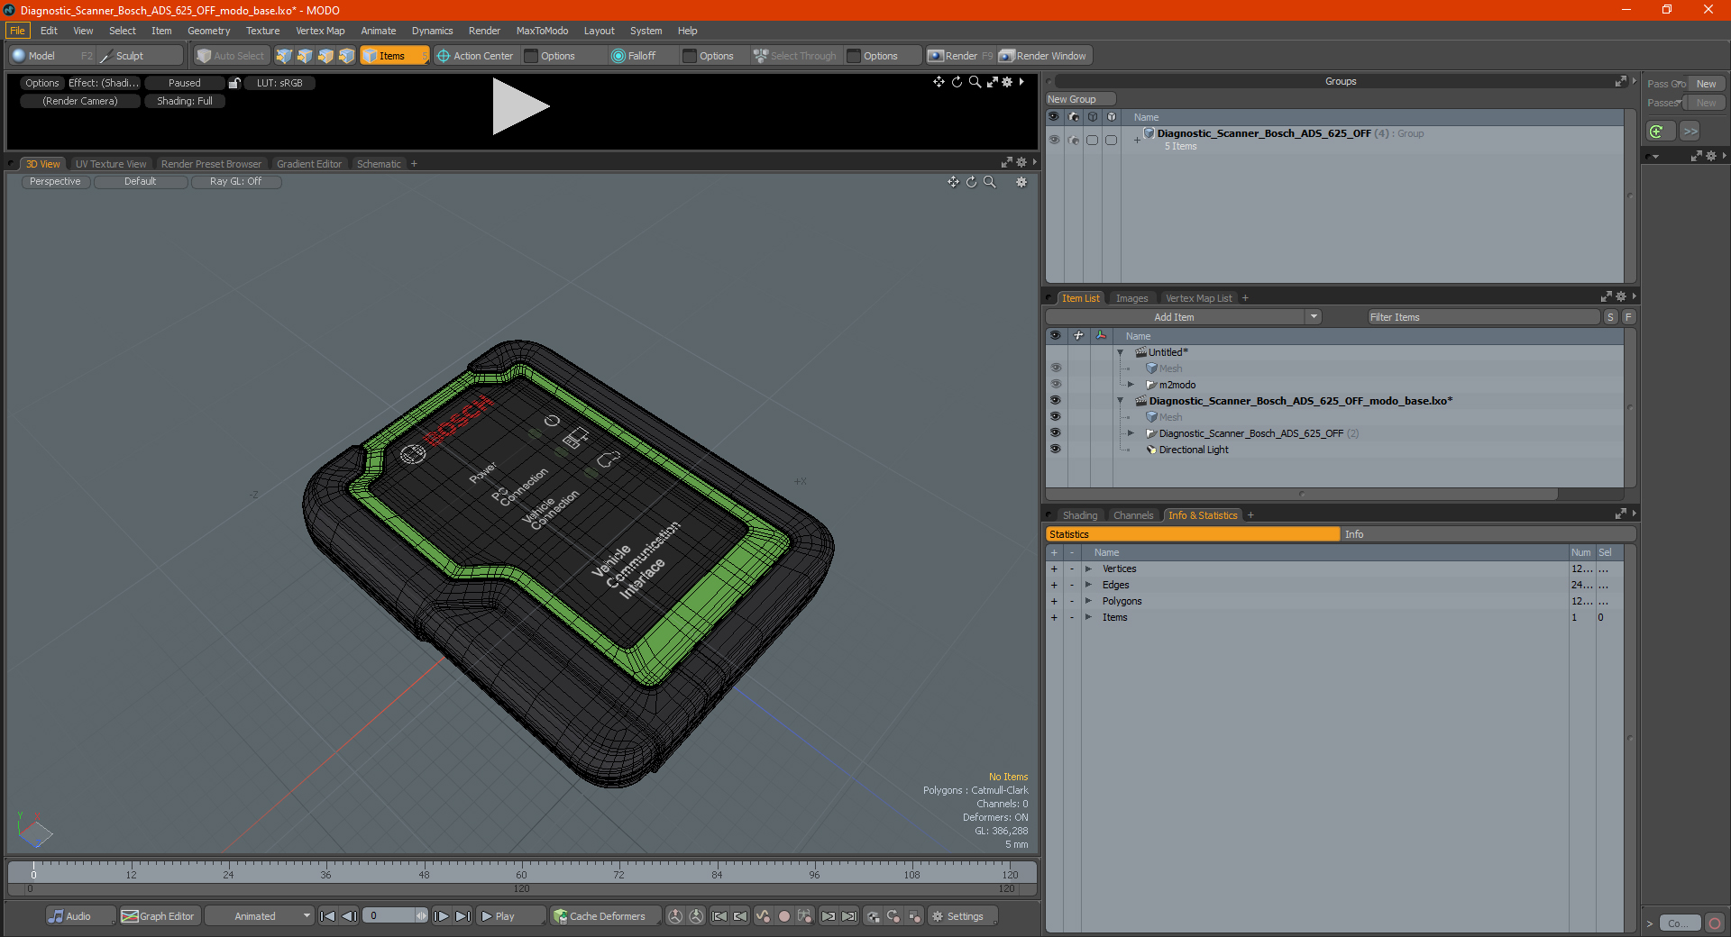Collapse the Untitled scene tree
Image resolution: width=1731 pixels, height=937 pixels.
pos(1121,352)
